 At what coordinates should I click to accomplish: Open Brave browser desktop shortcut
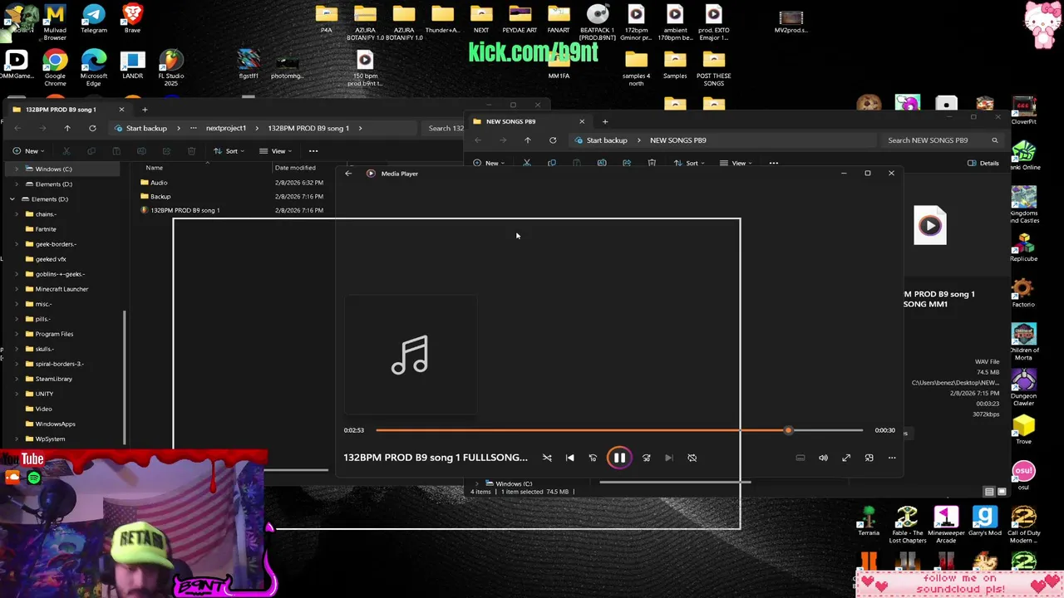[132, 19]
